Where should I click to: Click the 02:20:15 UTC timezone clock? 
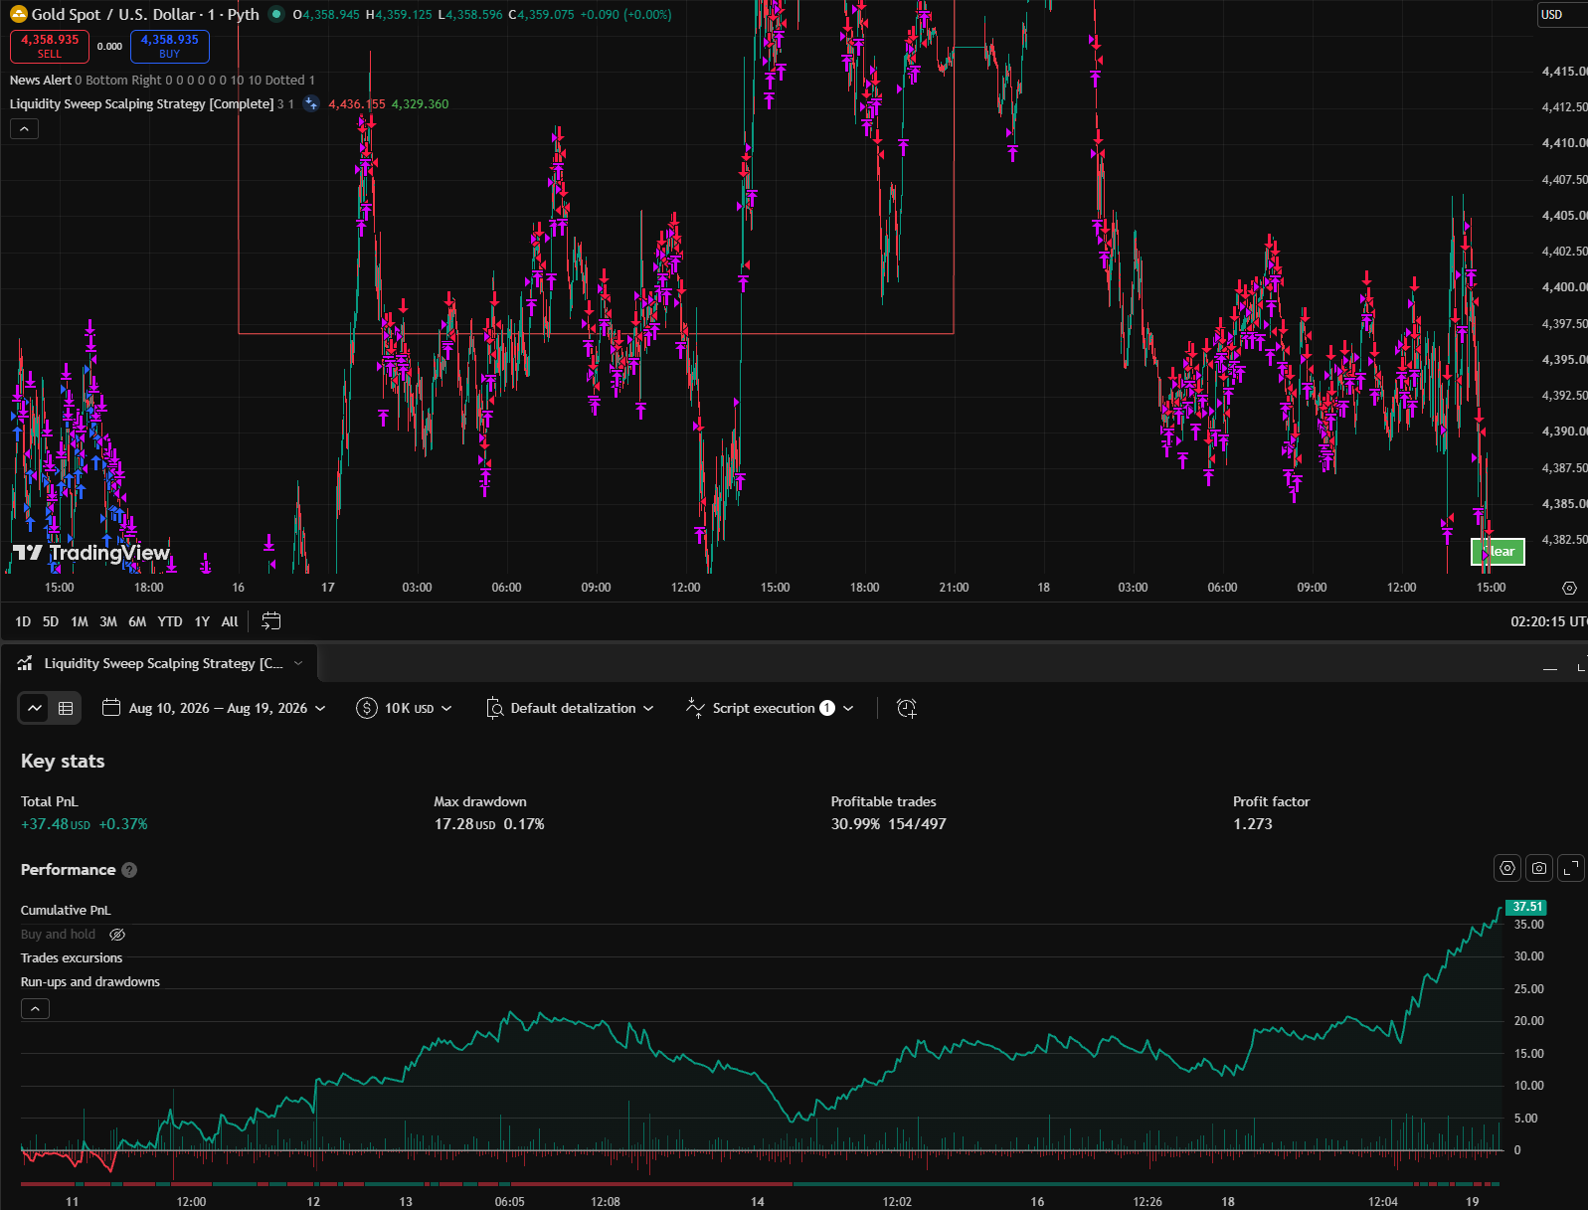pos(1548,621)
